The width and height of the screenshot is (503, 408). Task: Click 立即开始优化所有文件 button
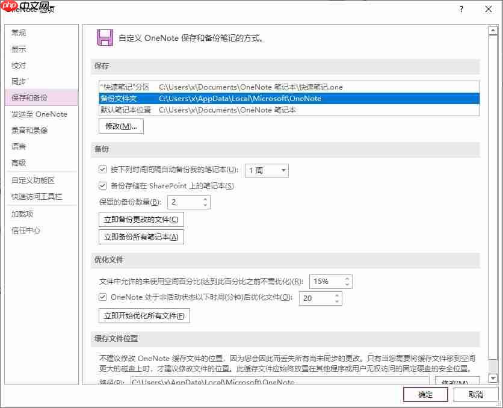[144, 315]
